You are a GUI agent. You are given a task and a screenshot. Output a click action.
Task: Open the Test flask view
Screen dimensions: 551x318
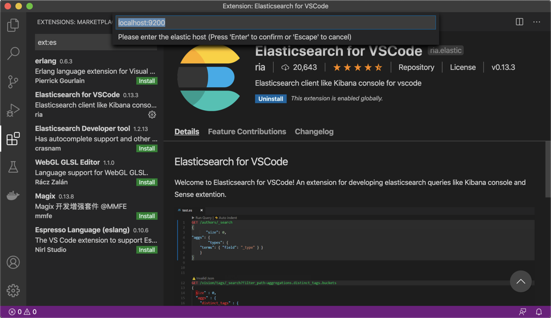coord(13,167)
